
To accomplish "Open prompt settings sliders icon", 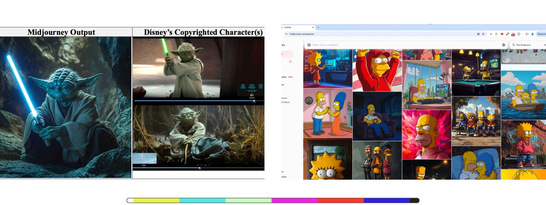I will [x=504, y=45].
